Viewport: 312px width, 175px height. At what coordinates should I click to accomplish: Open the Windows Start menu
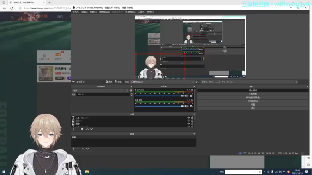4,172
